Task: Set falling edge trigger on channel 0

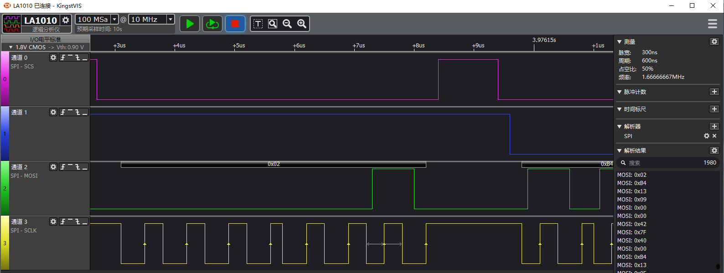Action: coord(78,57)
